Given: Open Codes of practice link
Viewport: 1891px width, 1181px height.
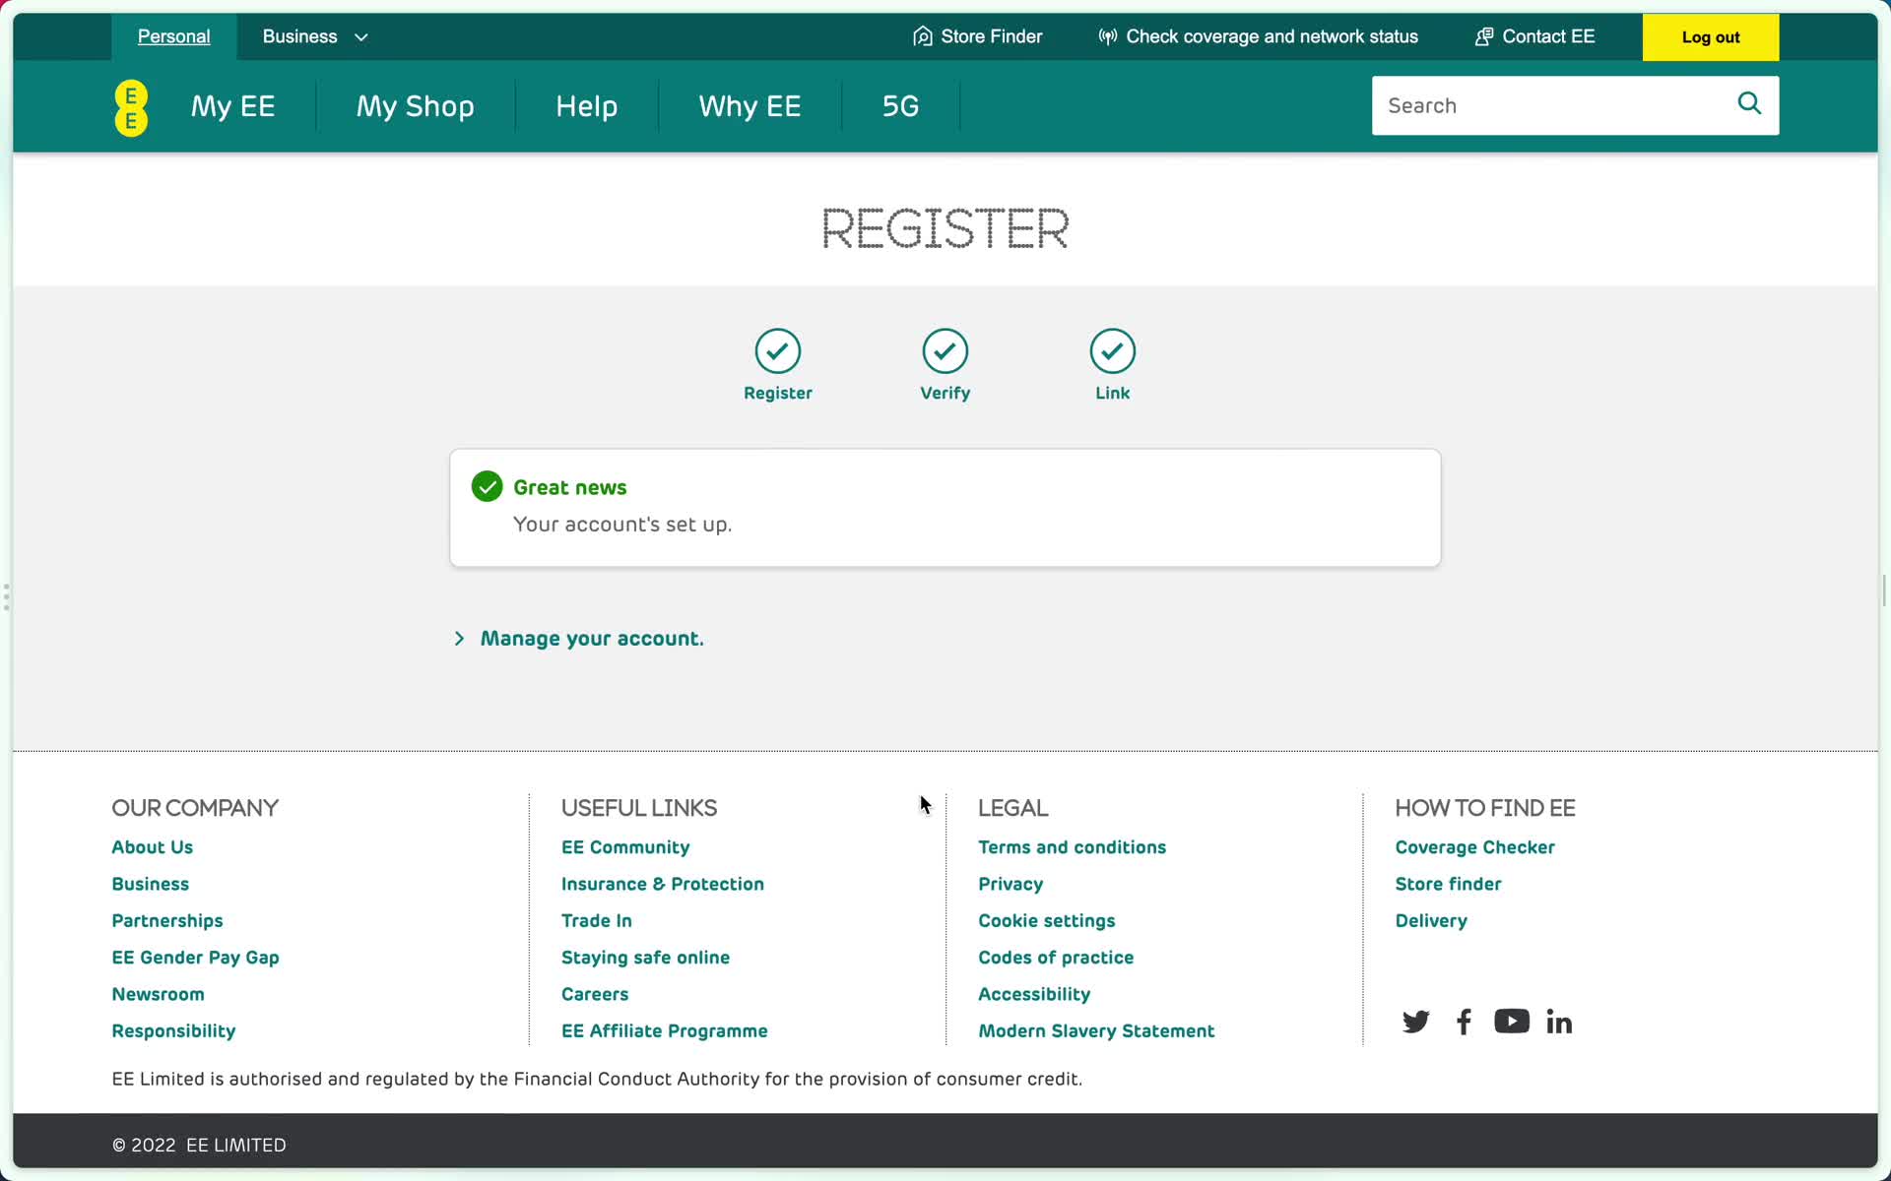Looking at the screenshot, I should (1056, 958).
